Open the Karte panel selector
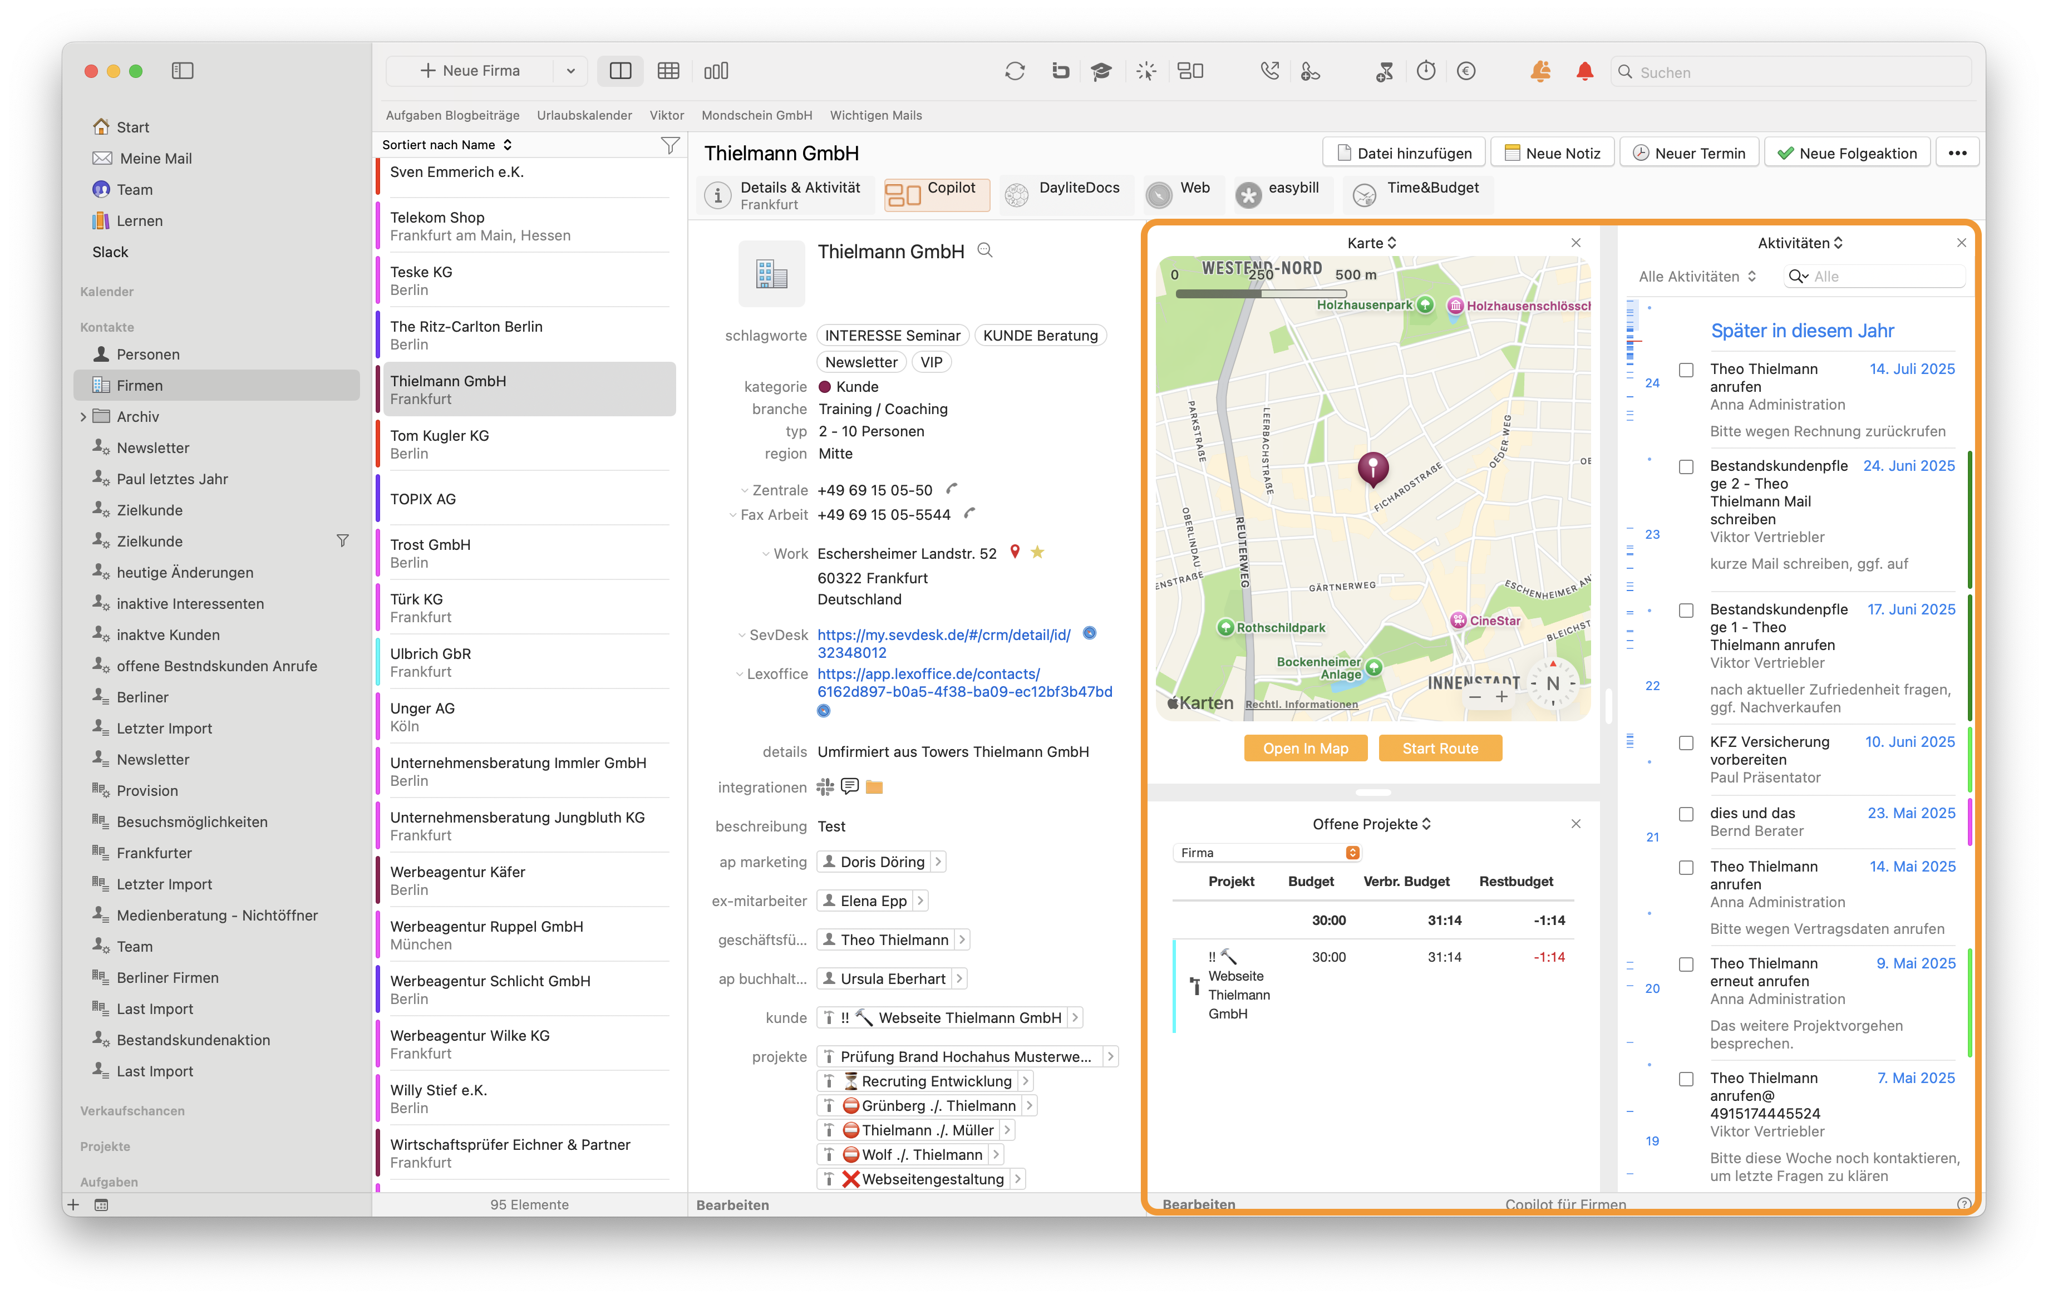The width and height of the screenshot is (2048, 1299). [1372, 243]
